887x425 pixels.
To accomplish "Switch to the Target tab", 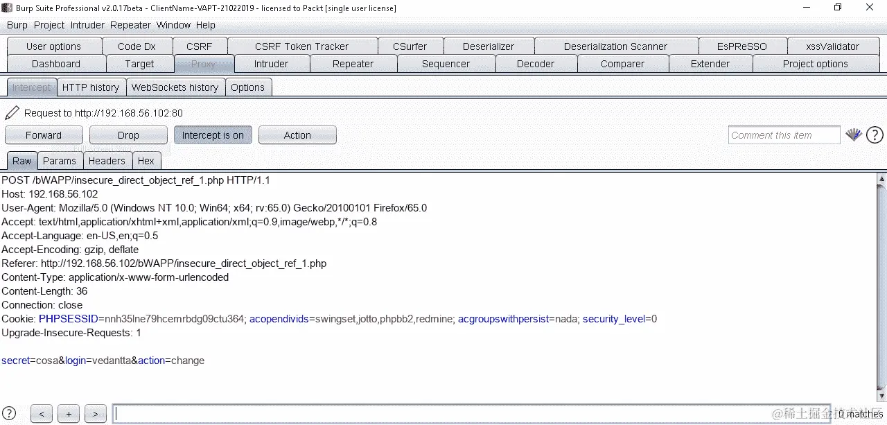I will click(x=139, y=64).
